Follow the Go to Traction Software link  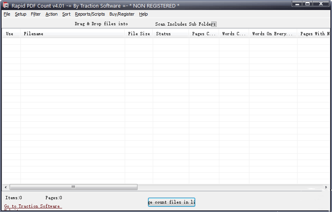tap(33, 206)
